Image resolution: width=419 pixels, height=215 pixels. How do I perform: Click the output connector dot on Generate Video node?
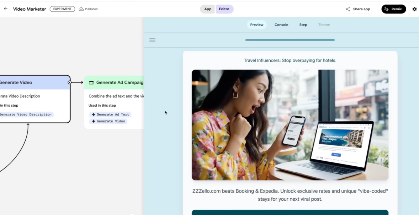pyautogui.click(x=69, y=82)
